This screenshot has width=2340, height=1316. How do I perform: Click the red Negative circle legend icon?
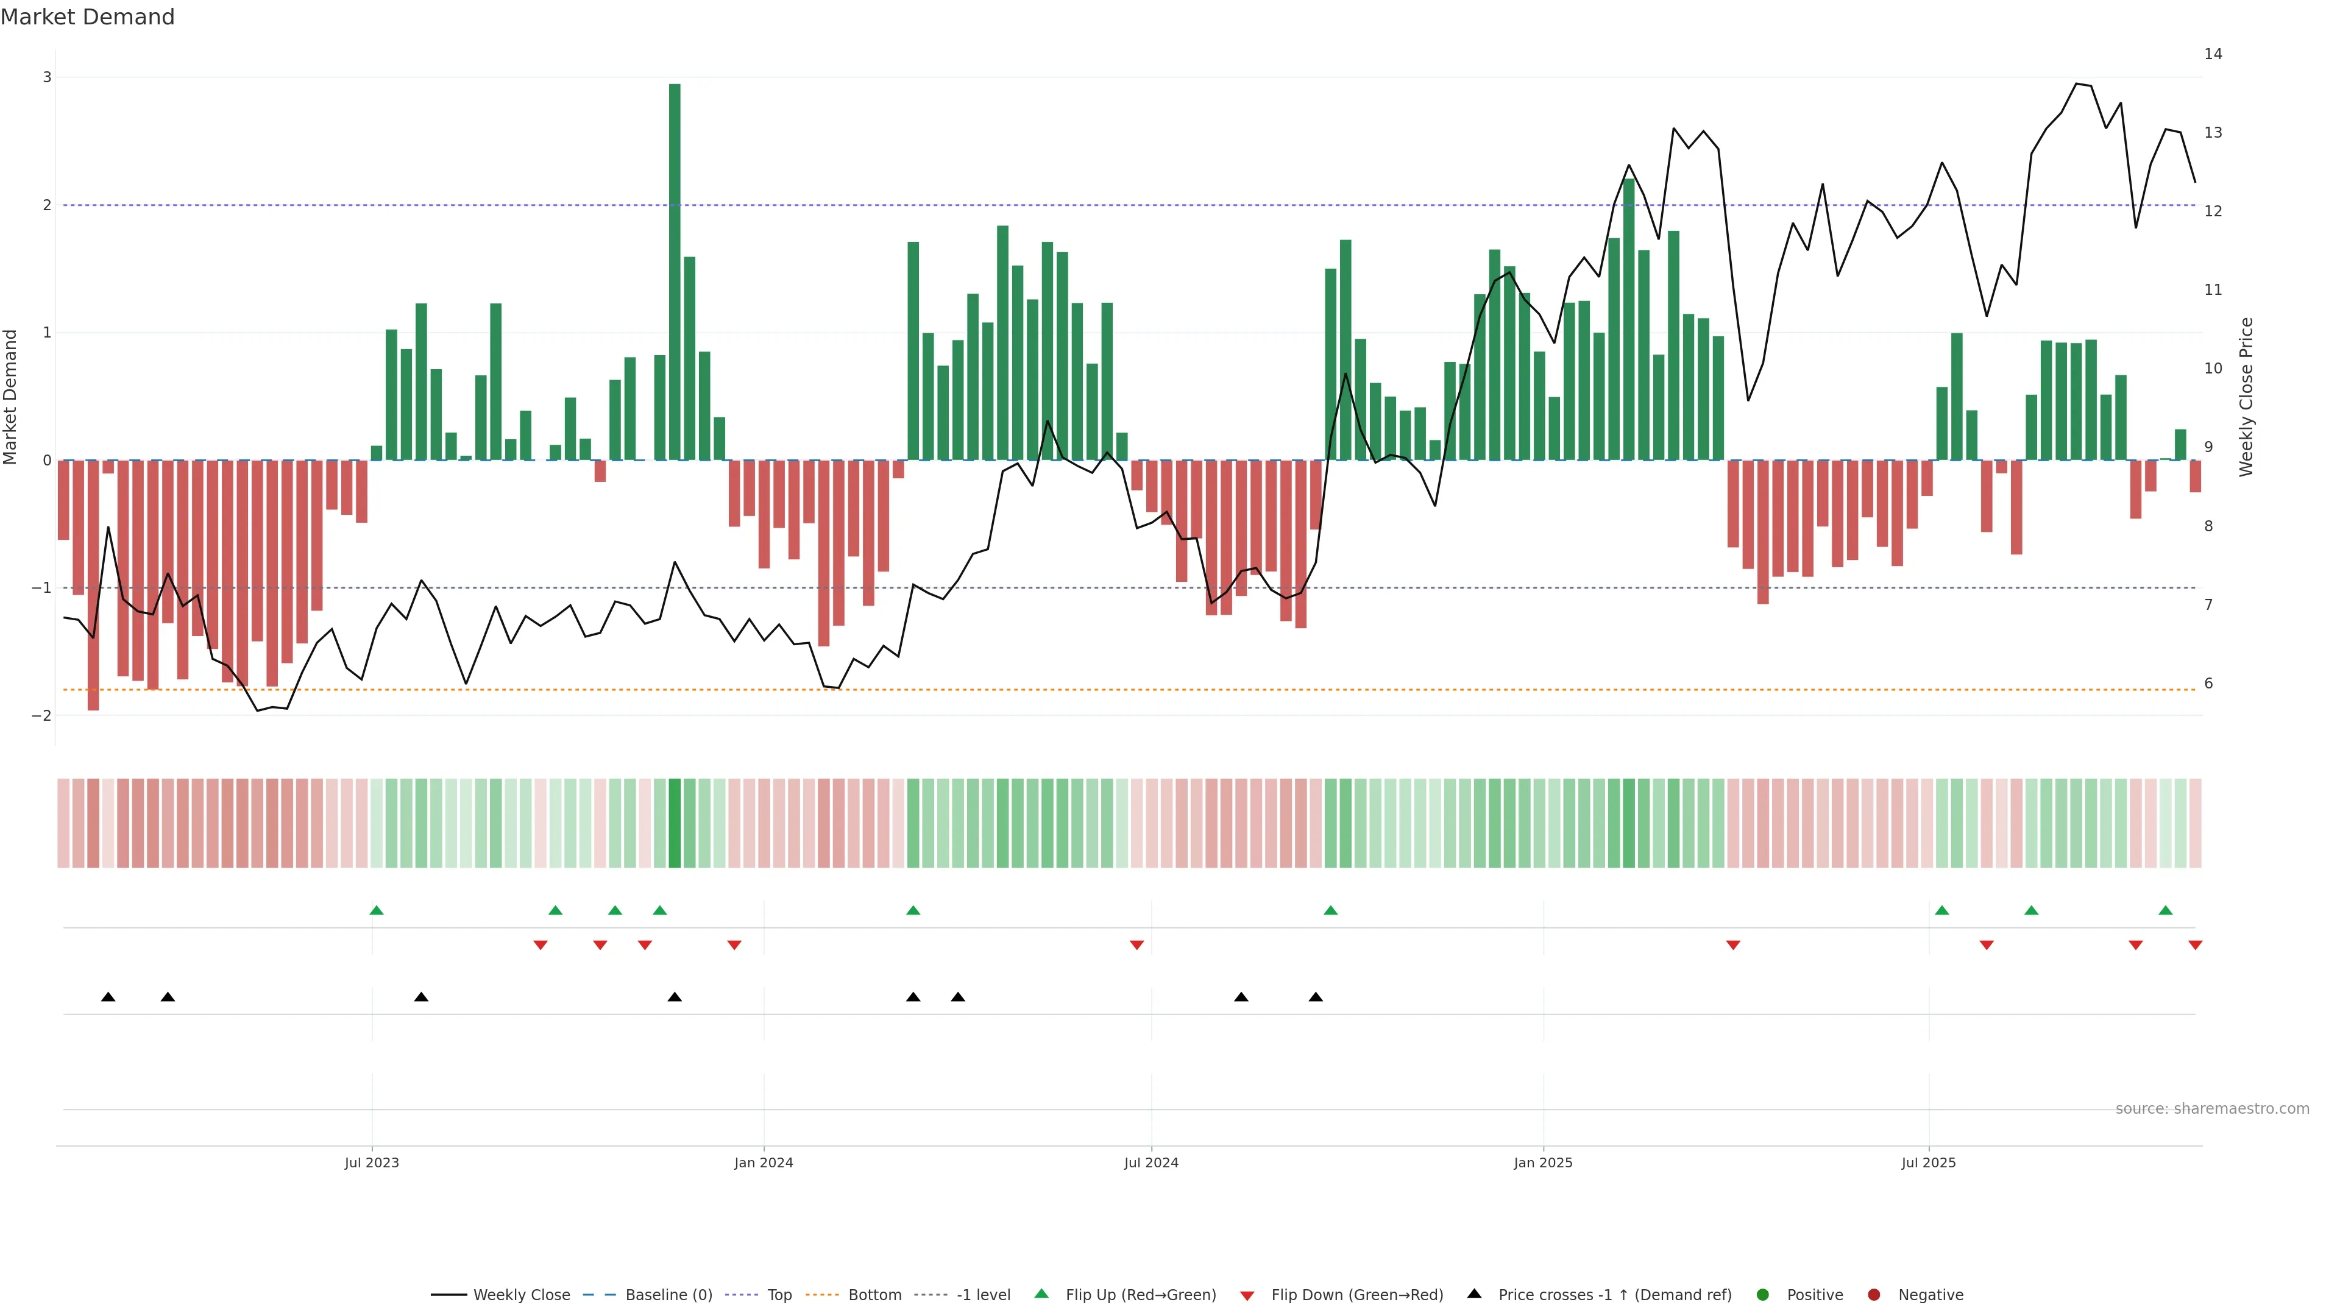pos(1874,1294)
